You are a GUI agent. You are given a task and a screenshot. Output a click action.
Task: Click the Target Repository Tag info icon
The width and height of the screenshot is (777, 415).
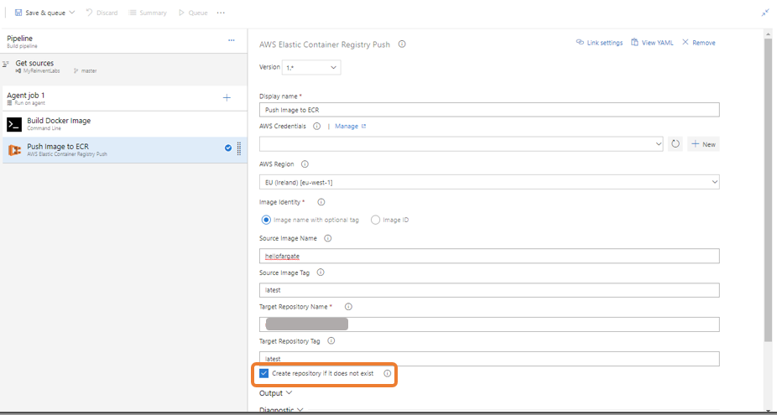[x=331, y=340]
